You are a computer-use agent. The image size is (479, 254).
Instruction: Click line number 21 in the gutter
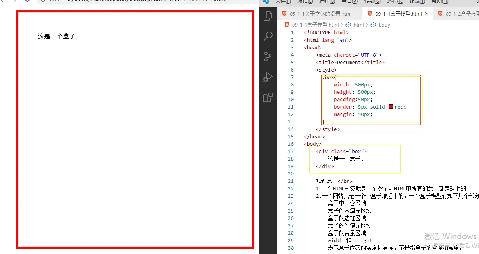pyautogui.click(x=291, y=181)
